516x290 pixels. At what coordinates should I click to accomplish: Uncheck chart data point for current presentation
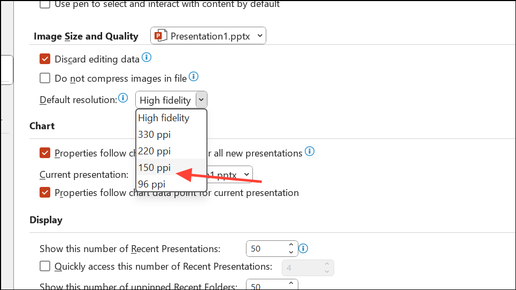(x=45, y=192)
